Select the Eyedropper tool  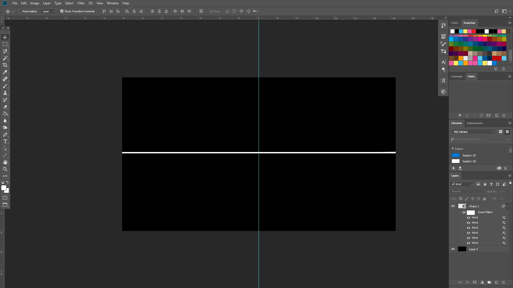pyautogui.click(x=5, y=72)
